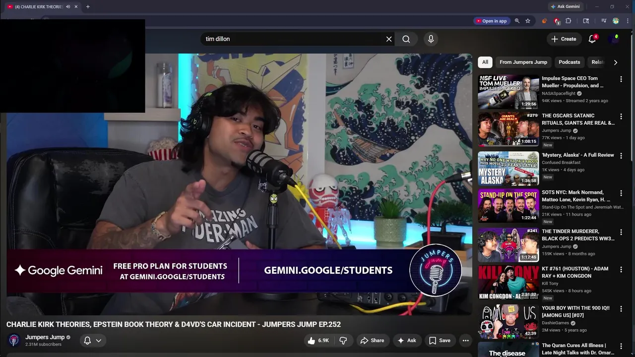Open Your Boy With The 900 IQ thumbnail
Screen dimensions: 635x357
[508, 321]
